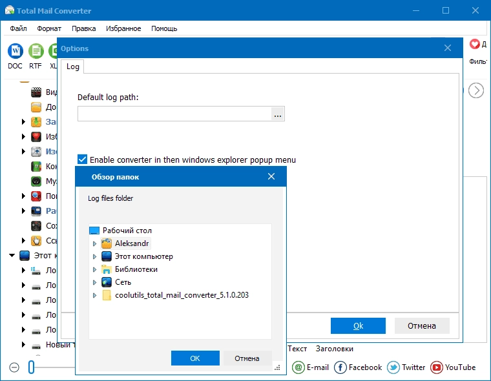491x381 pixels.
Task: Click the Этот компьютер monitor icon in main tree
Action: [25, 256]
